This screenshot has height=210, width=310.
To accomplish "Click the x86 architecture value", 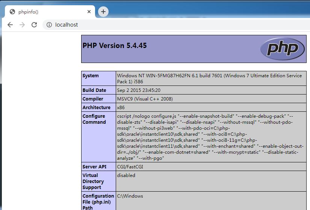I will tap(121, 108).
